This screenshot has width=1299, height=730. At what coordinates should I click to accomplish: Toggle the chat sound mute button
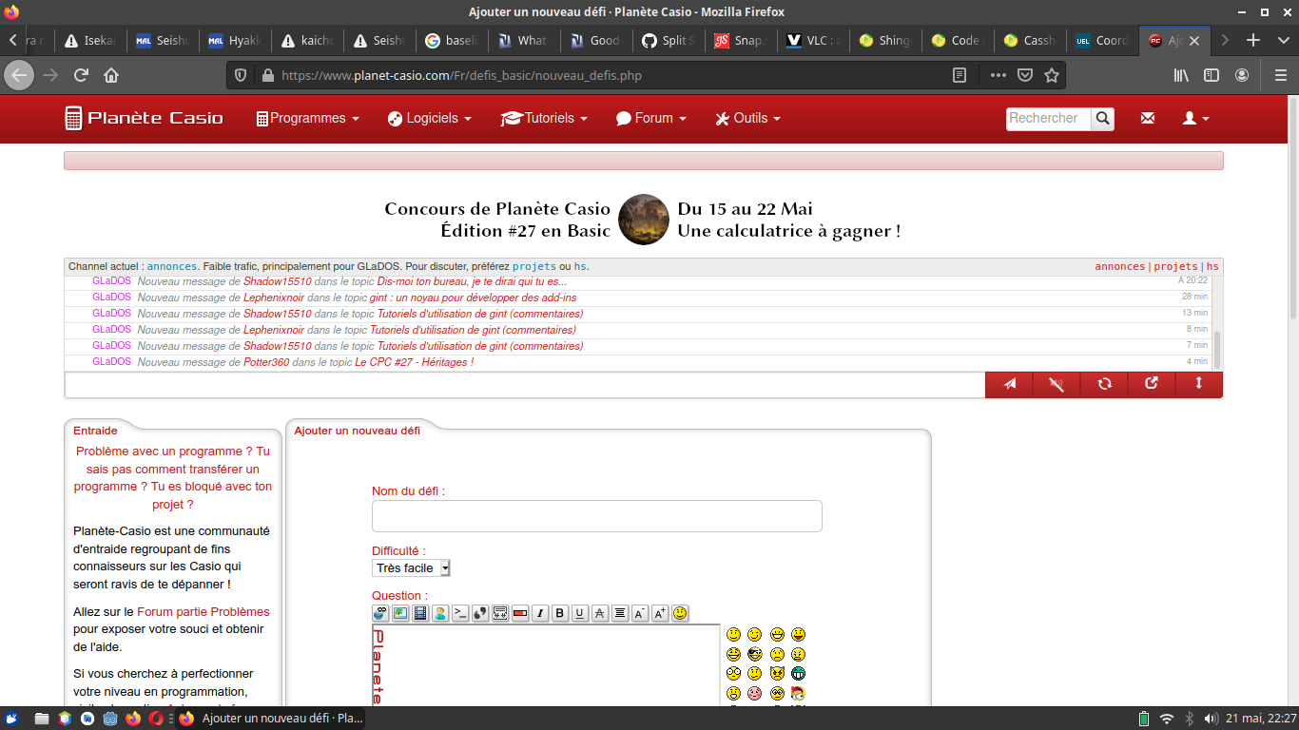pos(1057,384)
